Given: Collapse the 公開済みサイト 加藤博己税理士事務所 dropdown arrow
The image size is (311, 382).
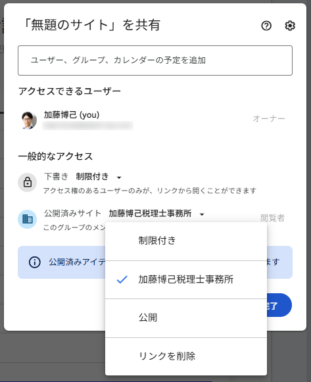Looking at the screenshot, I should [202, 214].
